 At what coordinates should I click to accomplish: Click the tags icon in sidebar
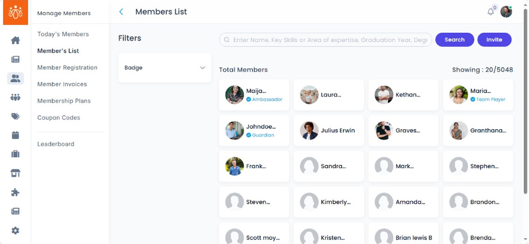[16, 116]
